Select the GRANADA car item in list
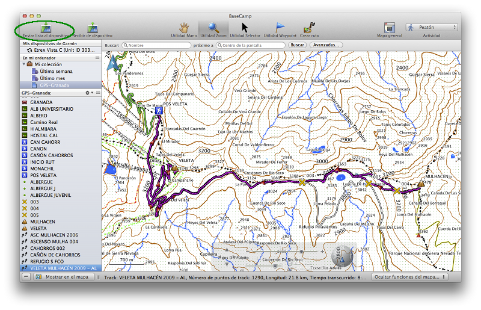 click(61, 102)
